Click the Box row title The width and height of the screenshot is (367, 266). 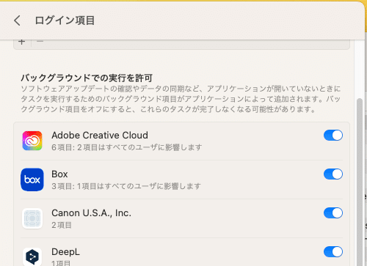(x=59, y=174)
